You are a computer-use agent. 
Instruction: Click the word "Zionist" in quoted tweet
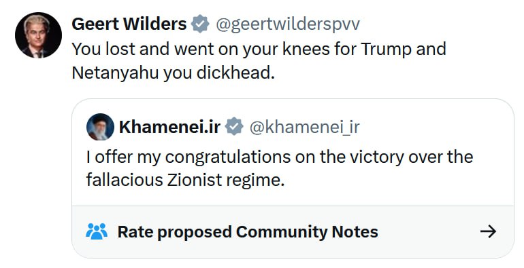195,180
